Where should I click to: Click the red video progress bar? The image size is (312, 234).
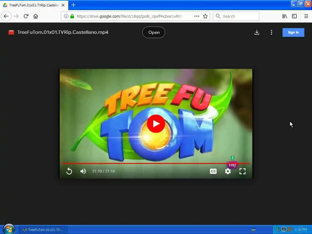click(156, 163)
